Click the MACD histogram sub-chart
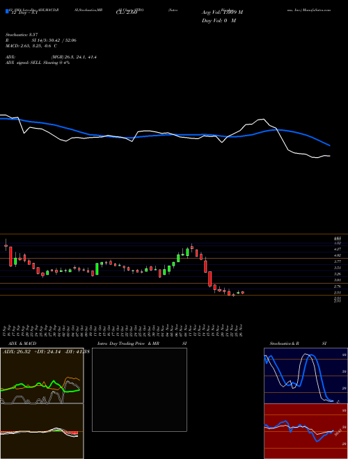The image size is (348, 459). (x=42, y=431)
